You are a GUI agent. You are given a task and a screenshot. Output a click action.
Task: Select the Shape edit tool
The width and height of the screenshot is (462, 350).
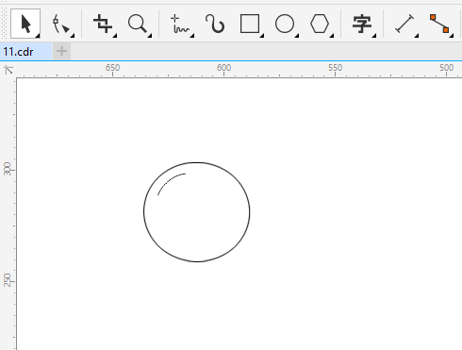click(x=61, y=24)
